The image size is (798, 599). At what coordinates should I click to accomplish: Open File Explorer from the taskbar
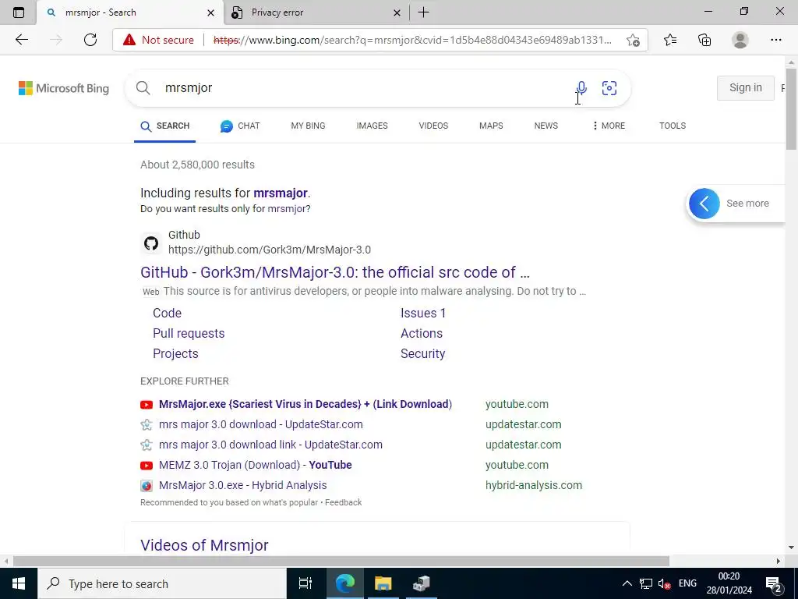pos(383,583)
